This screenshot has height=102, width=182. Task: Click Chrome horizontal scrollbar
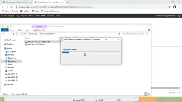pos(165,88)
